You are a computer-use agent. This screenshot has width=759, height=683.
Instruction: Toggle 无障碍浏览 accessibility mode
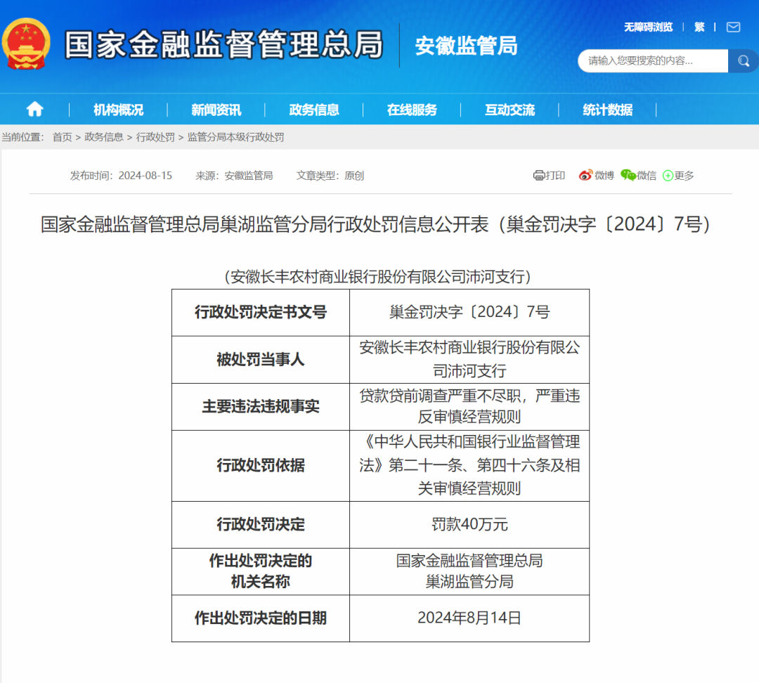point(648,27)
